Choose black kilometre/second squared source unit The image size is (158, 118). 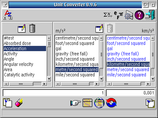pyautogui.click(x=77, y=64)
